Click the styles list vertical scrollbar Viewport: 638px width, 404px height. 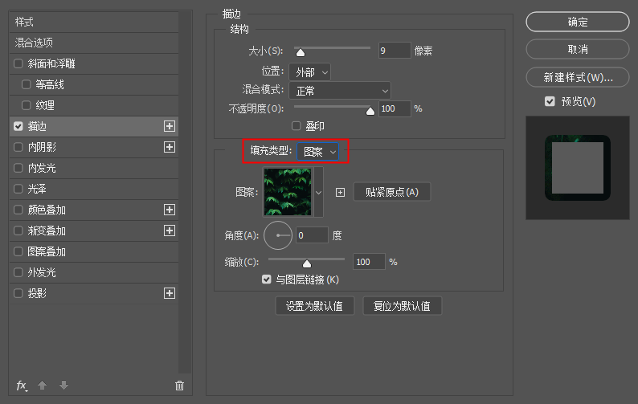pyautogui.click(x=185, y=193)
